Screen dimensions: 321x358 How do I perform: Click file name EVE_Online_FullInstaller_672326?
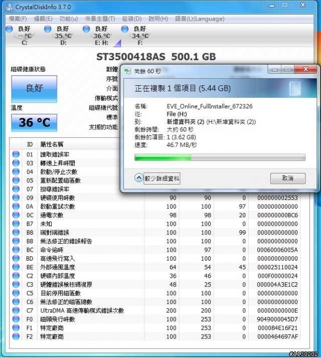tap(210, 106)
